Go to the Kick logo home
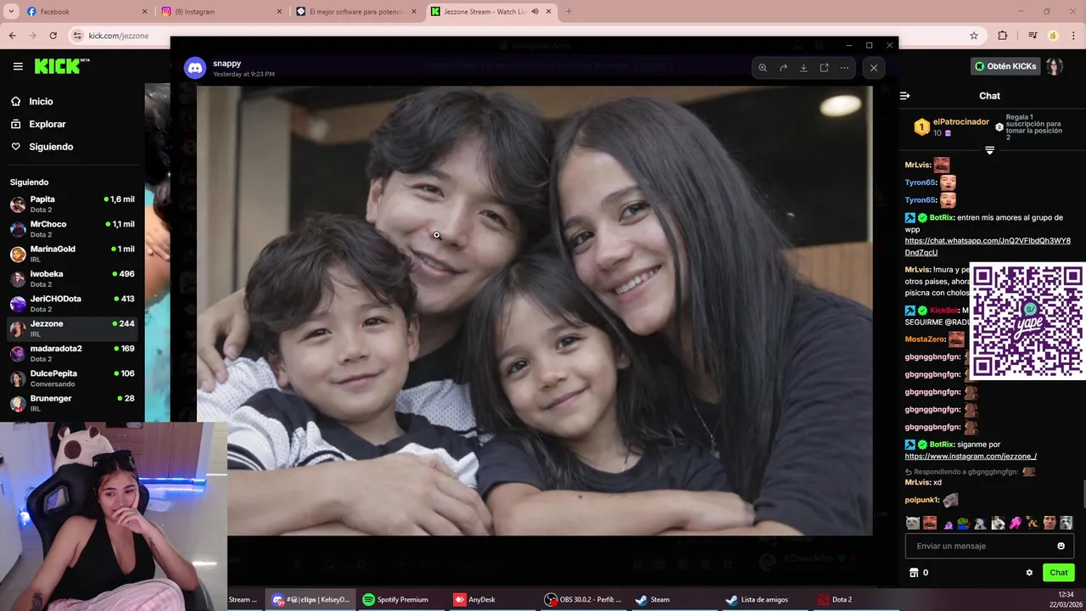Viewport: 1086px width, 611px height. tap(61, 66)
